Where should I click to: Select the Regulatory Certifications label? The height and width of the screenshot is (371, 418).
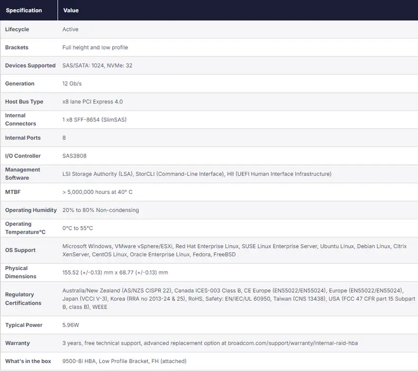click(x=23, y=299)
